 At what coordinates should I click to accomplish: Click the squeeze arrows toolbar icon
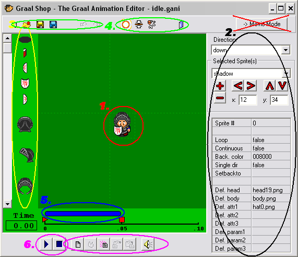(x=139, y=25)
